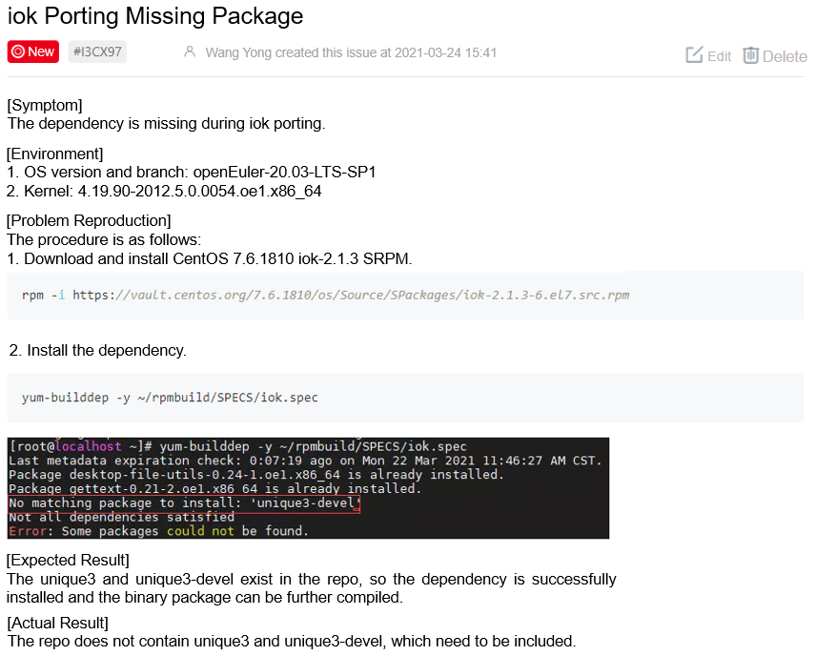This screenshot has width=815, height=656.
Task: Click the red-highlighted 'unique3-devel' terminal line
Action: pyautogui.click(x=185, y=503)
